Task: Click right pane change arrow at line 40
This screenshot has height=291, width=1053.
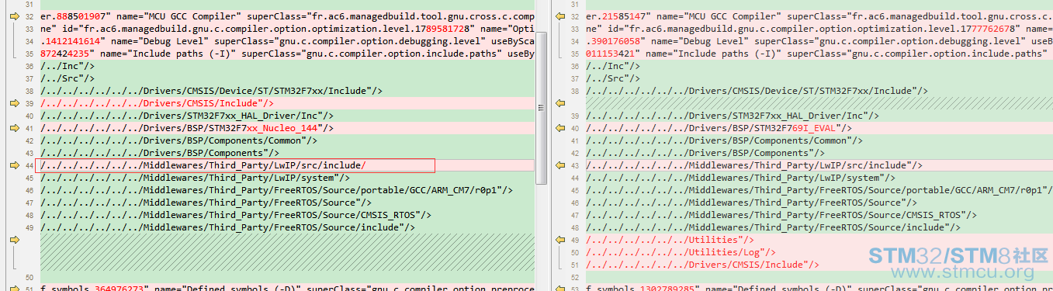Action: pos(560,128)
